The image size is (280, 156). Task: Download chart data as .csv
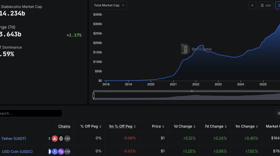[266, 5]
